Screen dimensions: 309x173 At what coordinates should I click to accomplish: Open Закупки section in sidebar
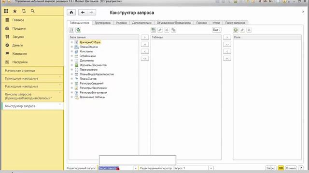coord(18,37)
